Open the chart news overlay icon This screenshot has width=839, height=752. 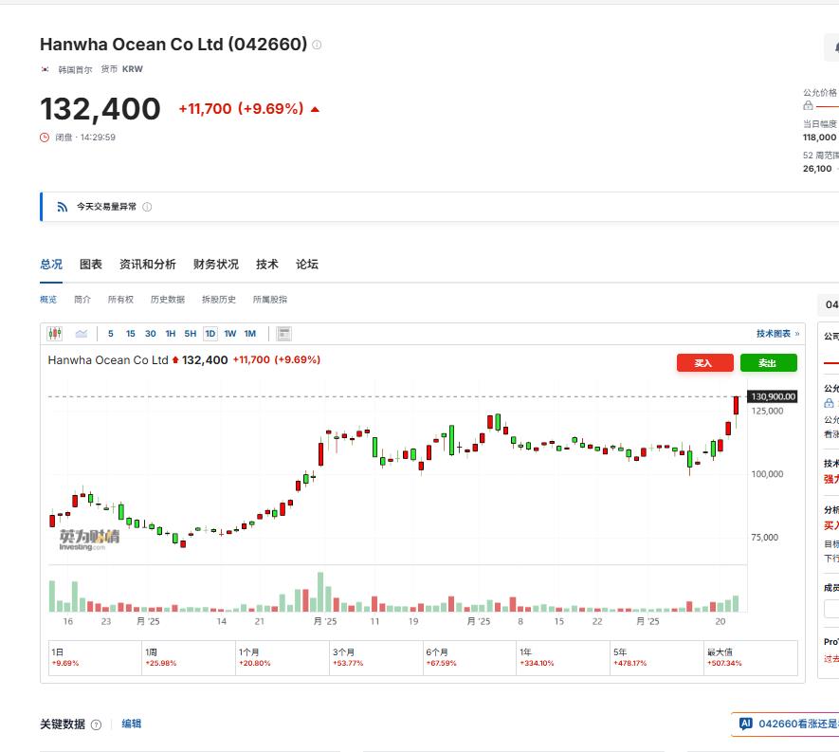click(x=284, y=334)
